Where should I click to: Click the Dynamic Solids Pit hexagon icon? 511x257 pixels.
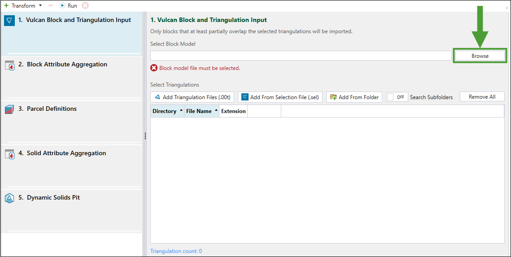[x=9, y=198]
